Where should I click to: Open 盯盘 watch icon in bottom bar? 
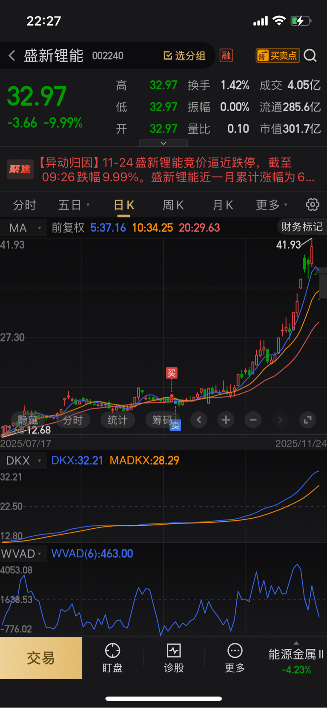point(112,658)
